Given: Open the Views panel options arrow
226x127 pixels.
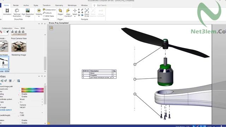Looking at the screenshot, I should click(x=39, y=24).
